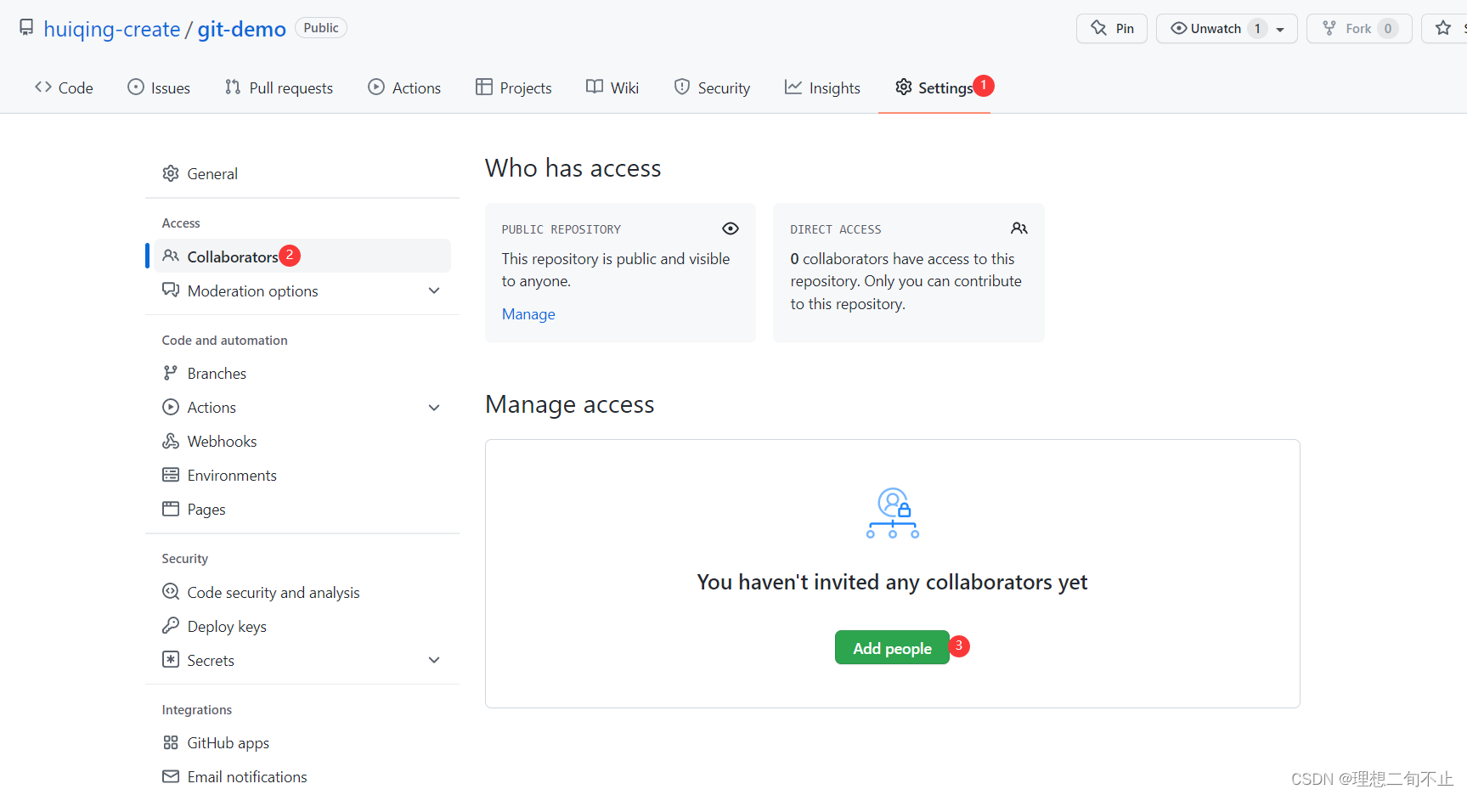Click the Code security scan icon
Screen dimensions: 1467x795
(171, 591)
